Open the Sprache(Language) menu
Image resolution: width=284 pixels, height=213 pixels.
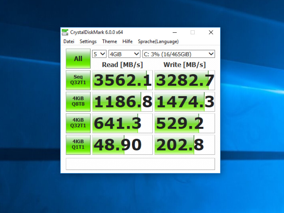click(158, 42)
